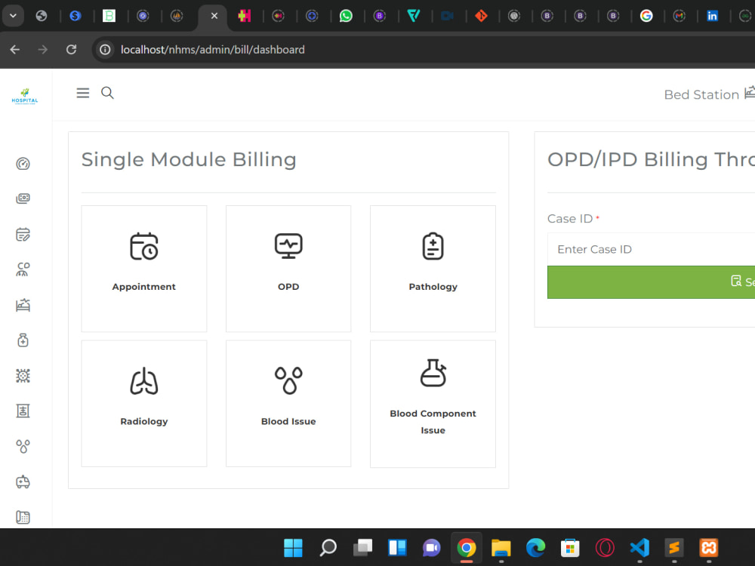Image resolution: width=755 pixels, height=566 pixels.
Task: Open Visual Studio Code from taskbar
Action: coord(639,548)
